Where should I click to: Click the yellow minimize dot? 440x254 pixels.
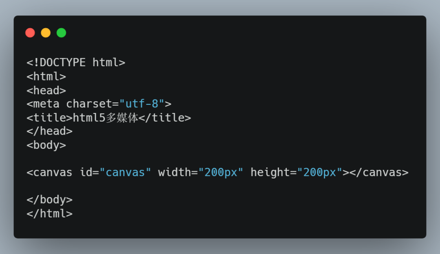point(46,33)
